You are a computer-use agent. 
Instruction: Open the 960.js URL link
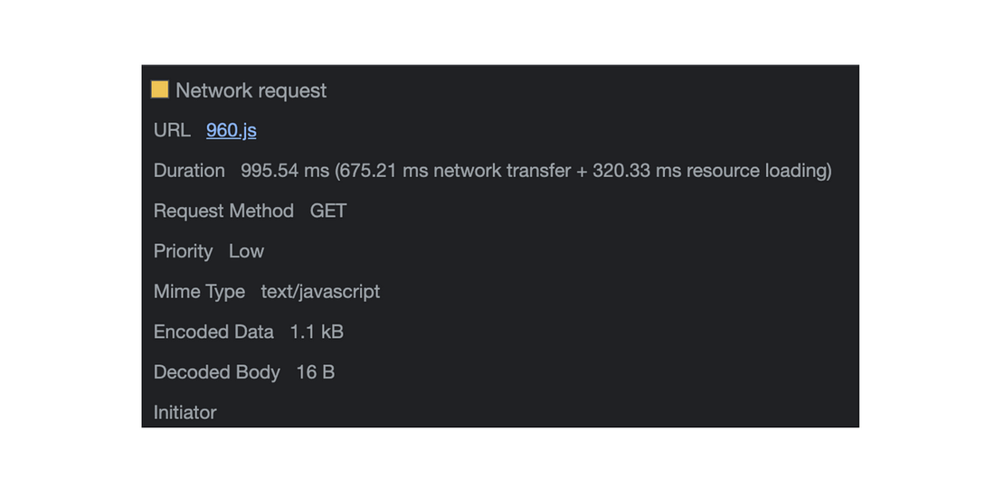(231, 130)
